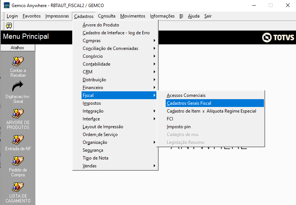Open the Digitacao Inv. Geral arrow shortcut

click(x=18, y=87)
